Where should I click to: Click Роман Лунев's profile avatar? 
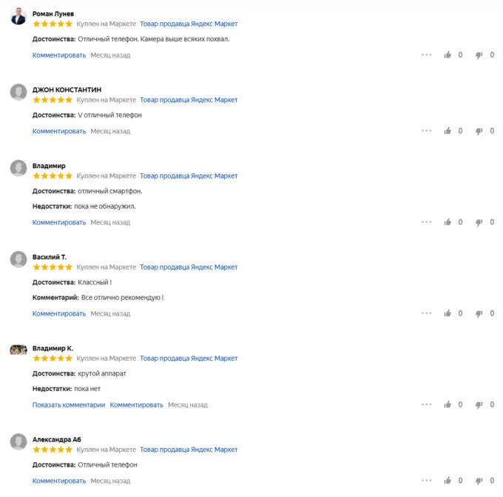click(18, 17)
